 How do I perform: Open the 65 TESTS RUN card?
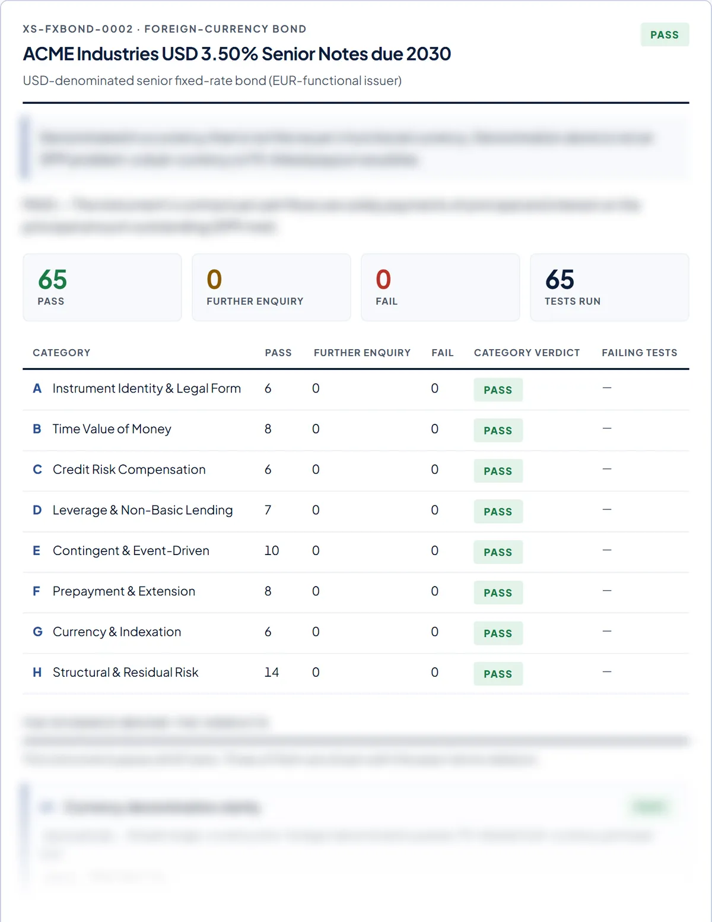point(609,287)
